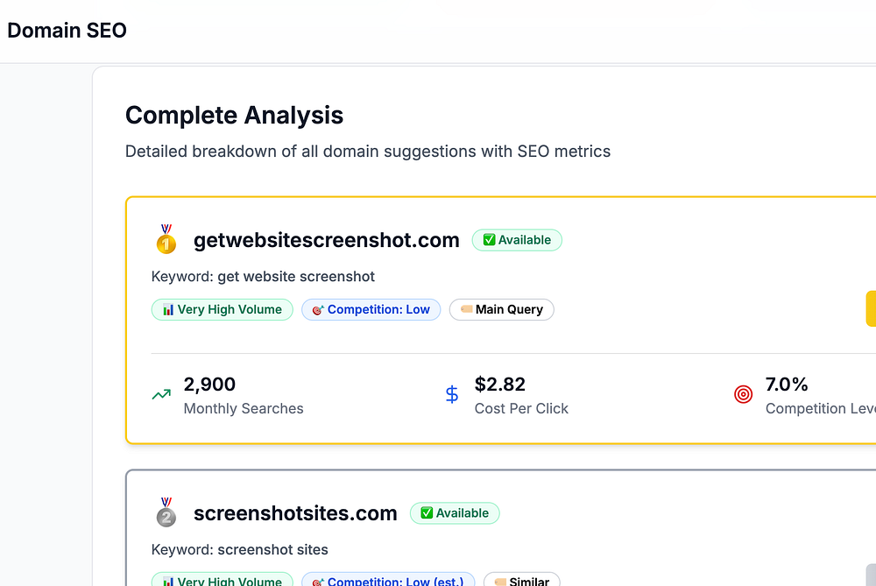
Task: Click the 7.0% competition level value
Action: coord(787,384)
